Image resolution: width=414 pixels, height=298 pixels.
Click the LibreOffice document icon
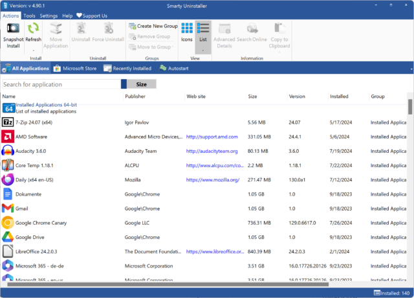click(8, 251)
